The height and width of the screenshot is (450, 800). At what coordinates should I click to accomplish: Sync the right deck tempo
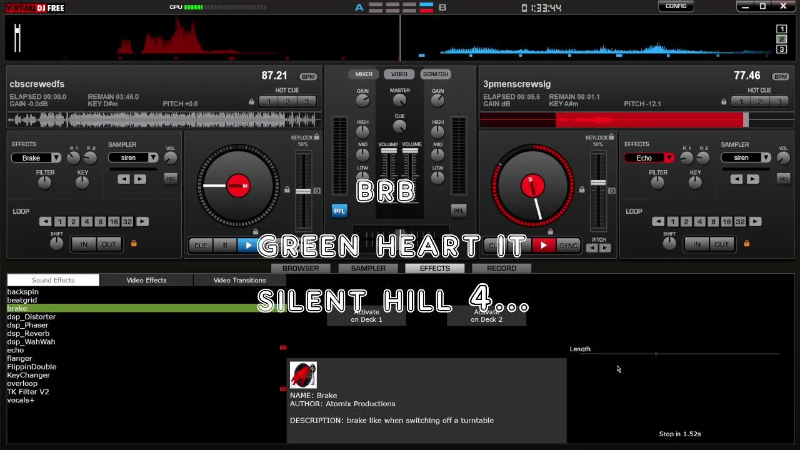click(x=567, y=246)
